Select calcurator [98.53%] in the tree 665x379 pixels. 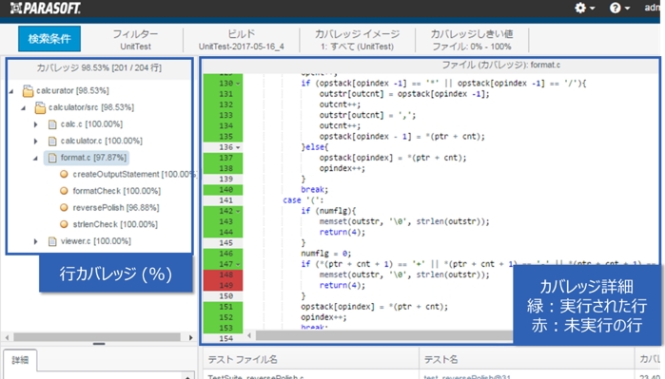72,90
